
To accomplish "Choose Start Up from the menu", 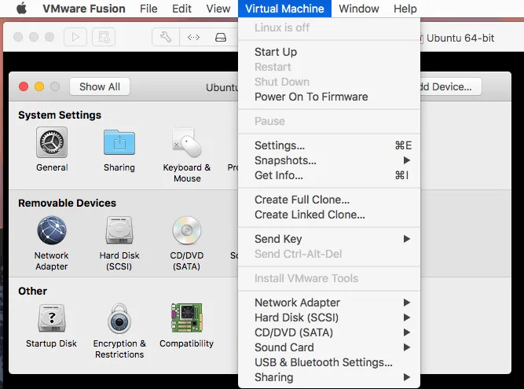I will coord(276,52).
